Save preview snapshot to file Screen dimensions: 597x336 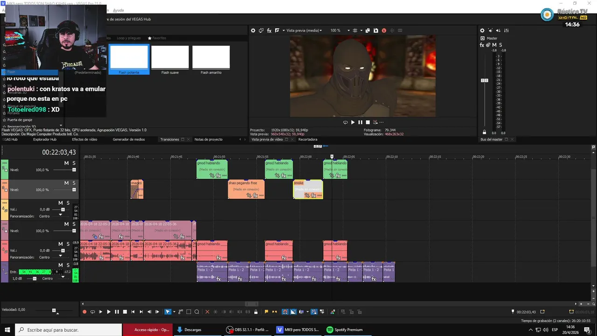[x=375, y=30]
